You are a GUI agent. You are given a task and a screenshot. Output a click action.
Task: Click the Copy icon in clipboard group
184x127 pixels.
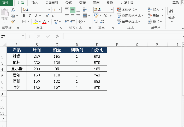13,16
